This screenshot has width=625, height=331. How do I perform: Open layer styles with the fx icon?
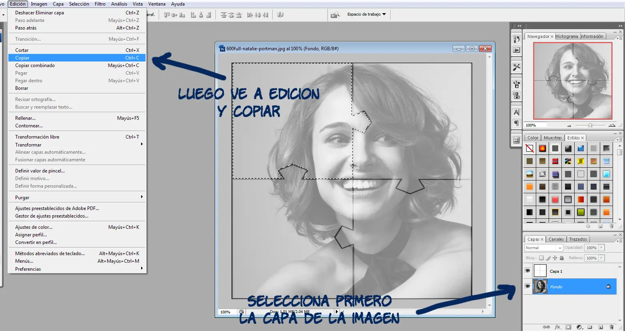click(557, 327)
